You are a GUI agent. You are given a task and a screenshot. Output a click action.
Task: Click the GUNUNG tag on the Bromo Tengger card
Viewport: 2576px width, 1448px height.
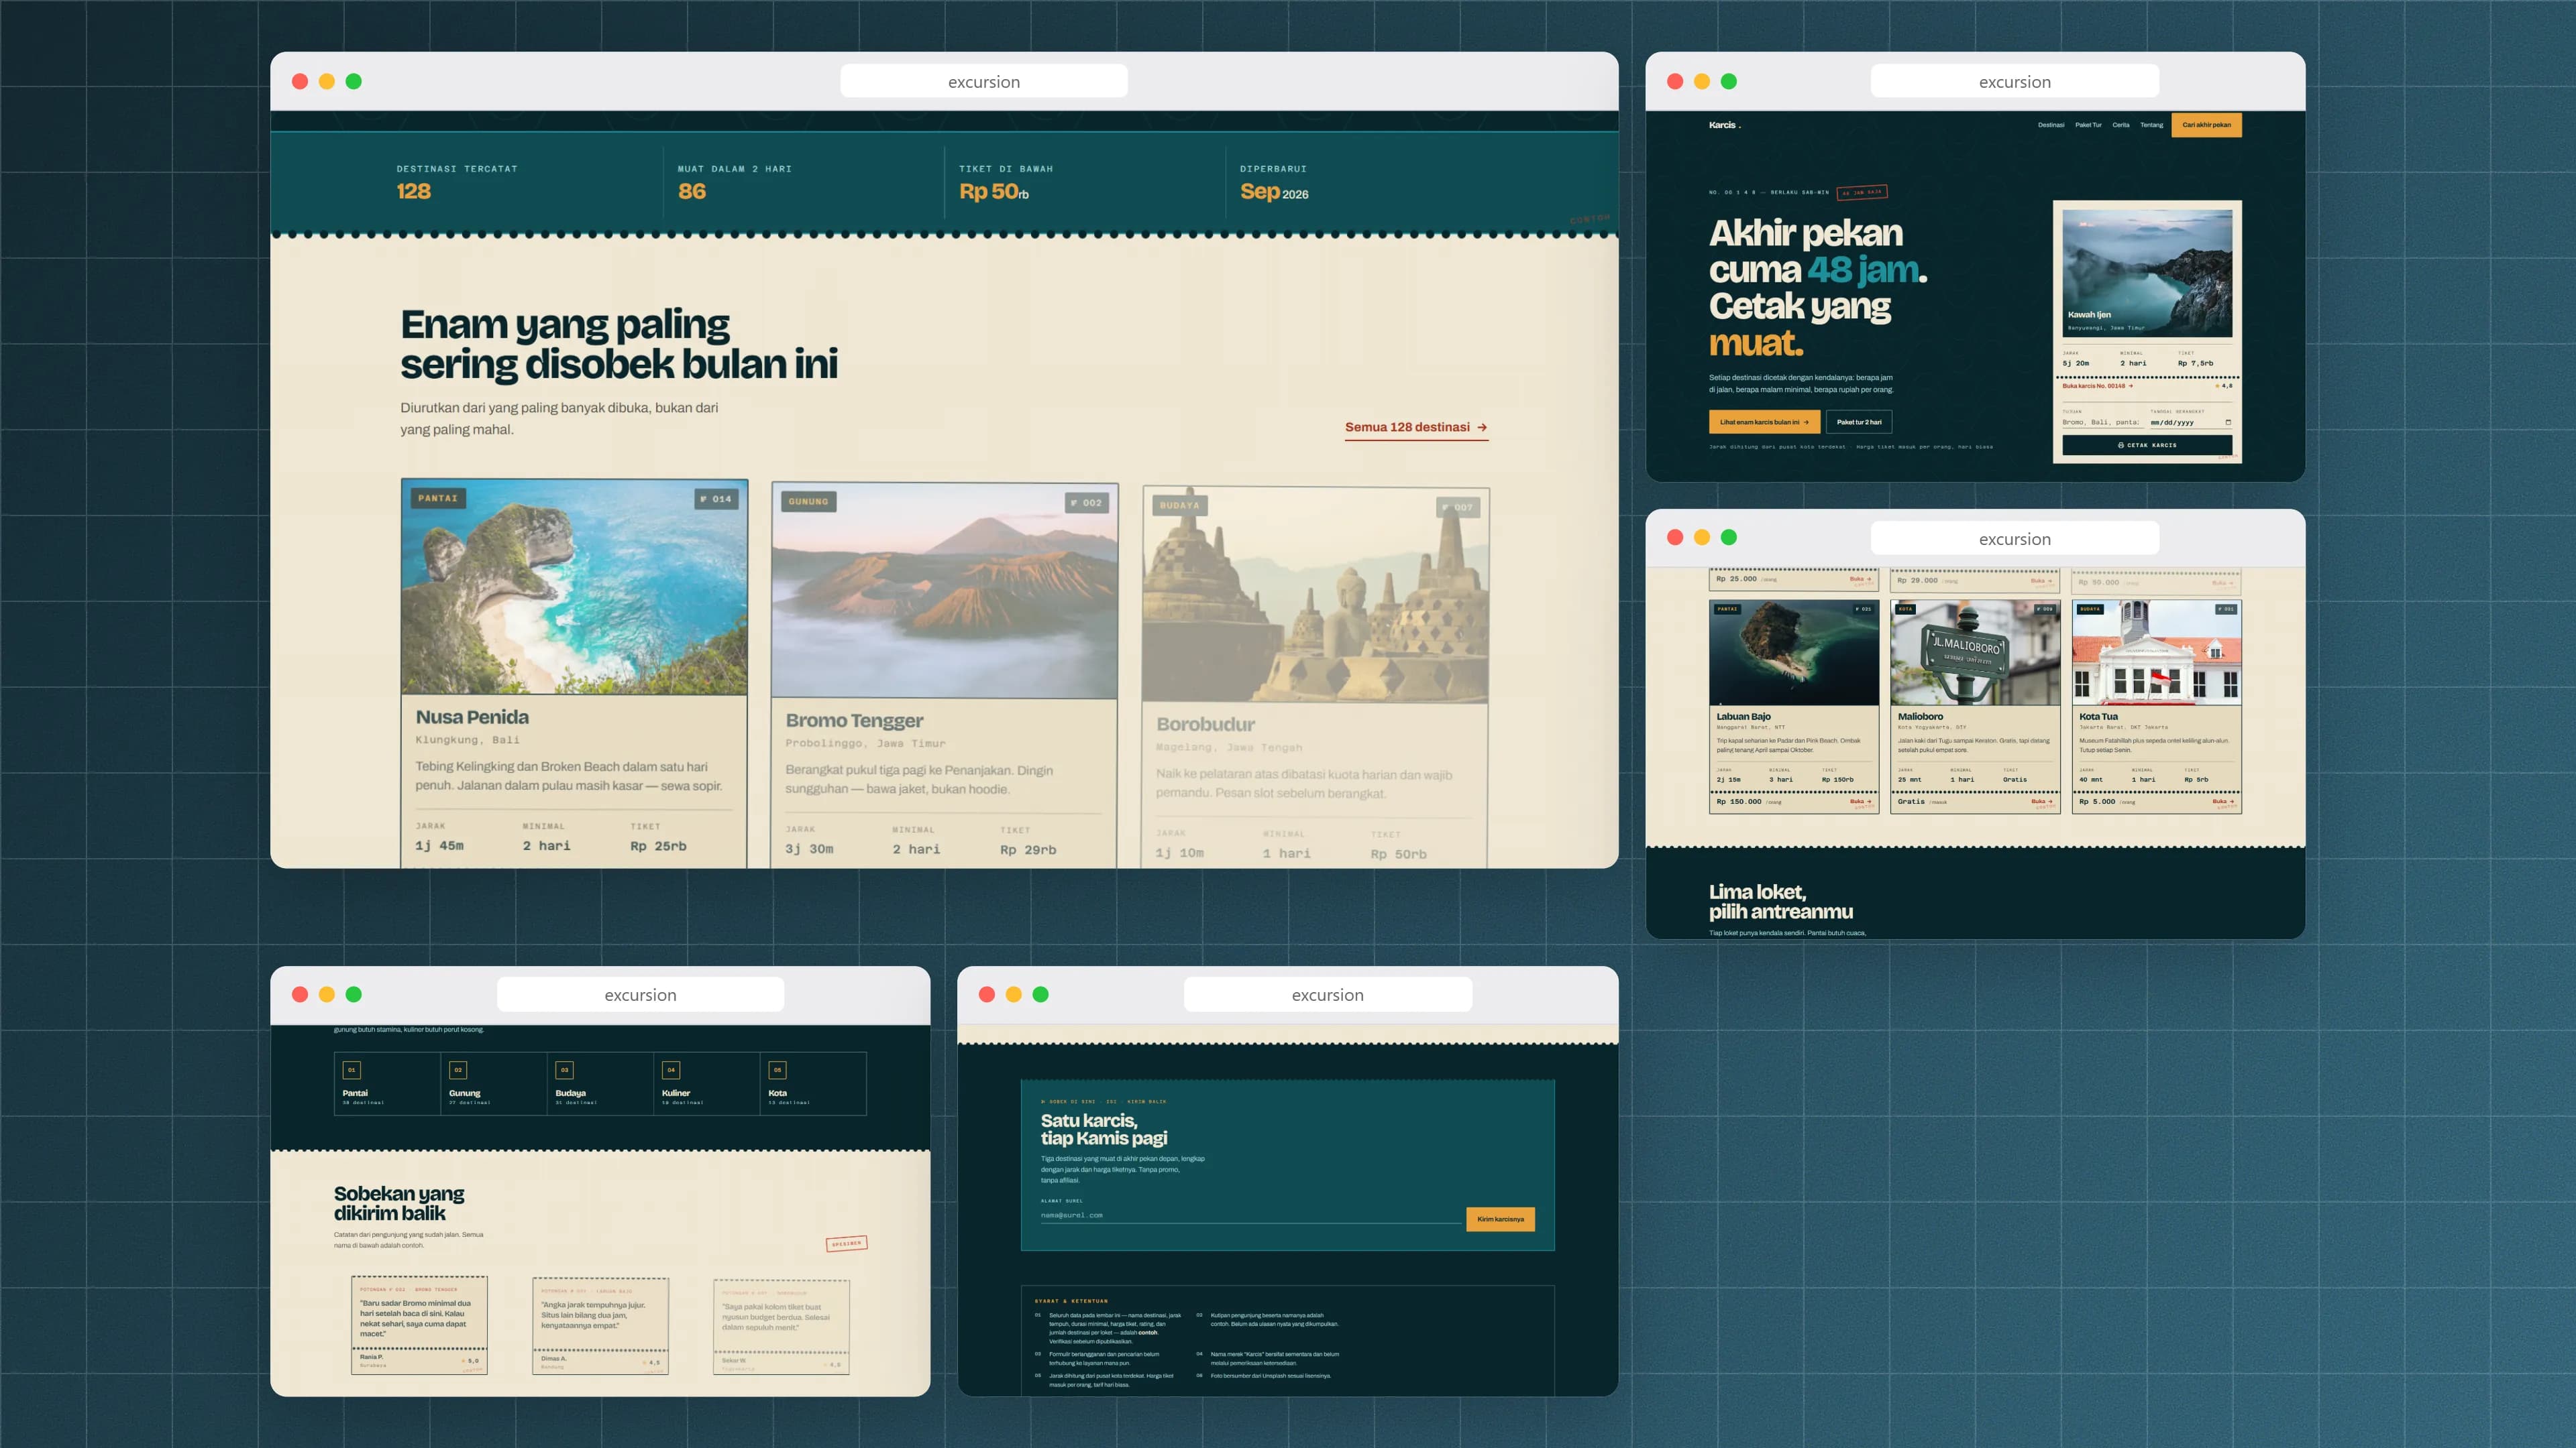[x=808, y=501]
